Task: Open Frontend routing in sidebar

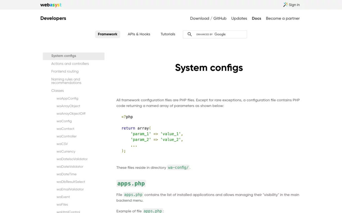Action: pos(65,72)
